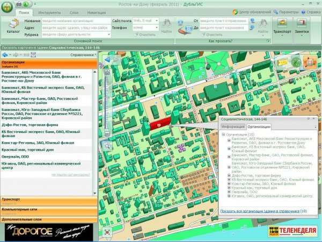Viewport: 322px width, 242px height.
Task: Open the round 2GIS application menu button
Action: (x=7, y=7)
